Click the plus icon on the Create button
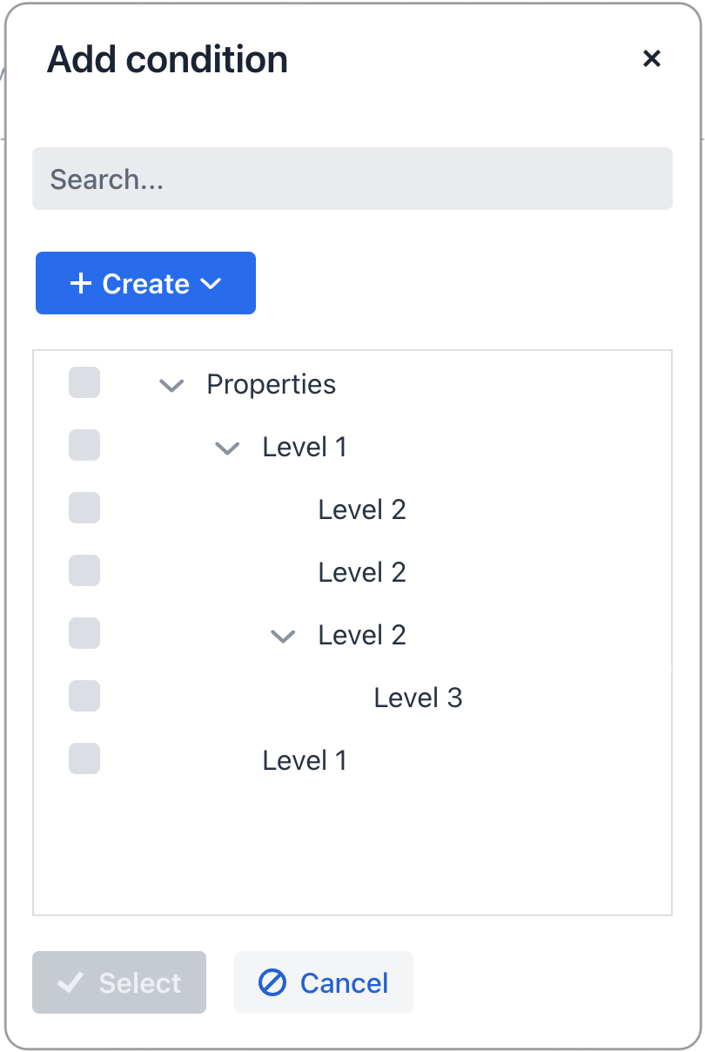This screenshot has height=1052, width=705. click(82, 283)
